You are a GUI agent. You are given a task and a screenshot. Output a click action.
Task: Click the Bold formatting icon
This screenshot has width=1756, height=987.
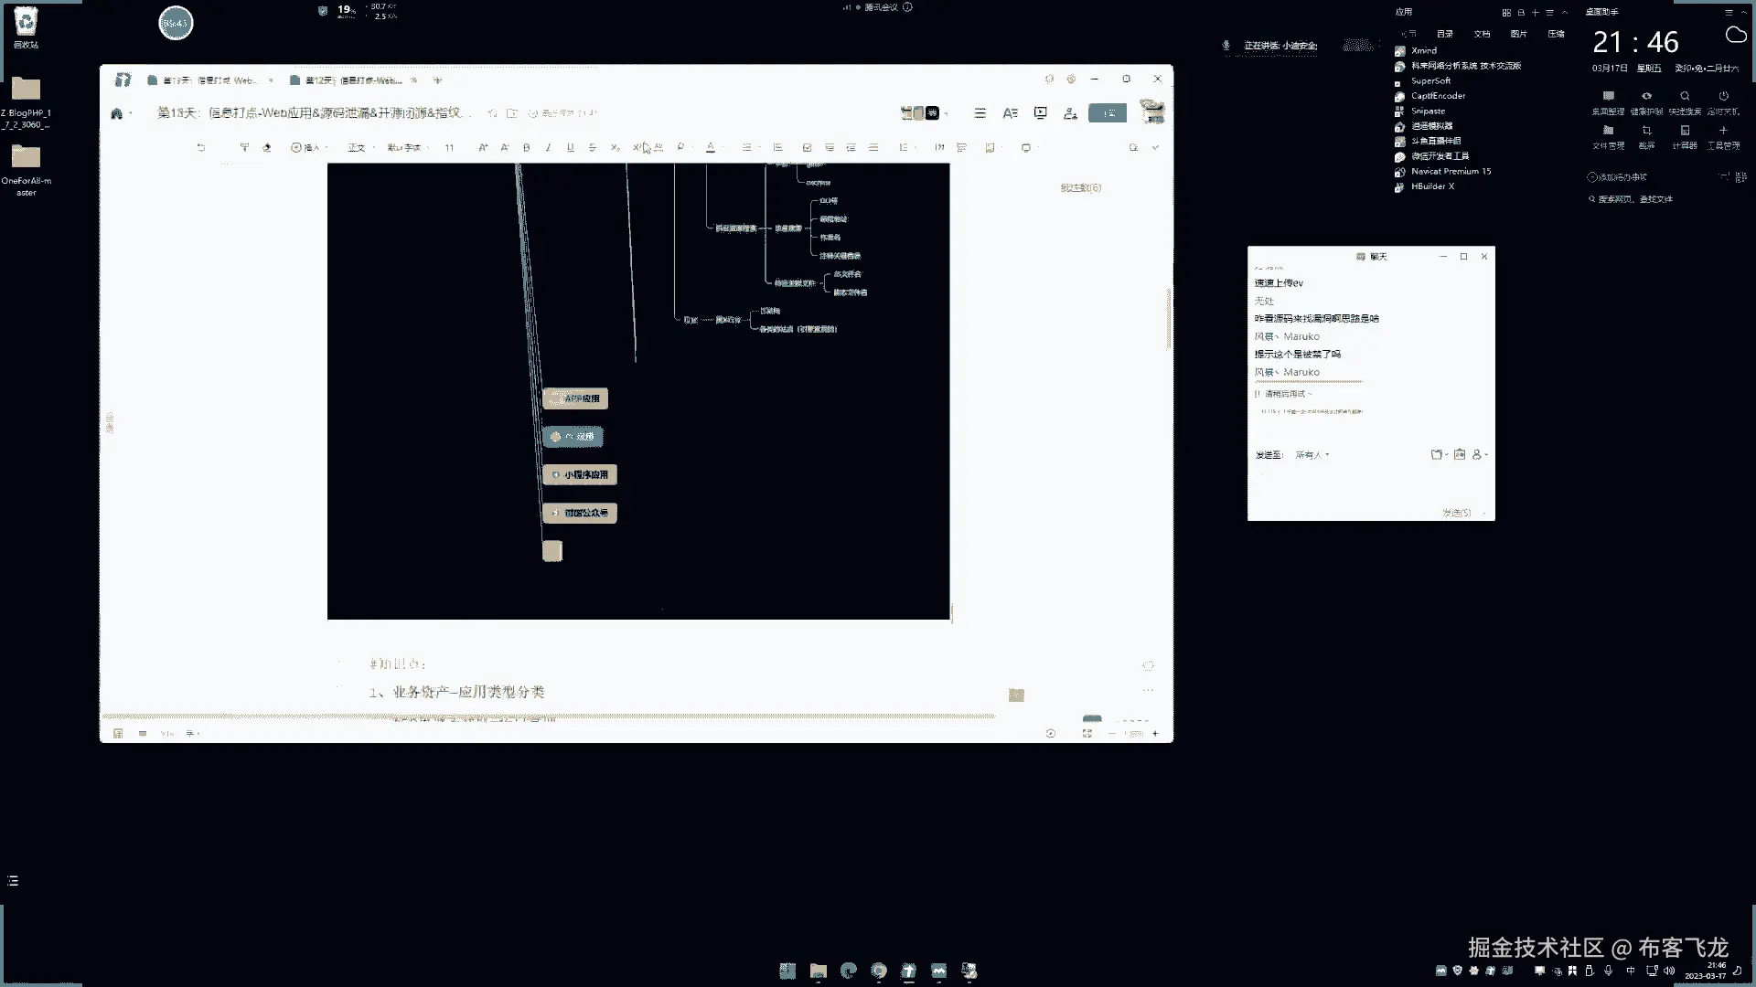(526, 147)
